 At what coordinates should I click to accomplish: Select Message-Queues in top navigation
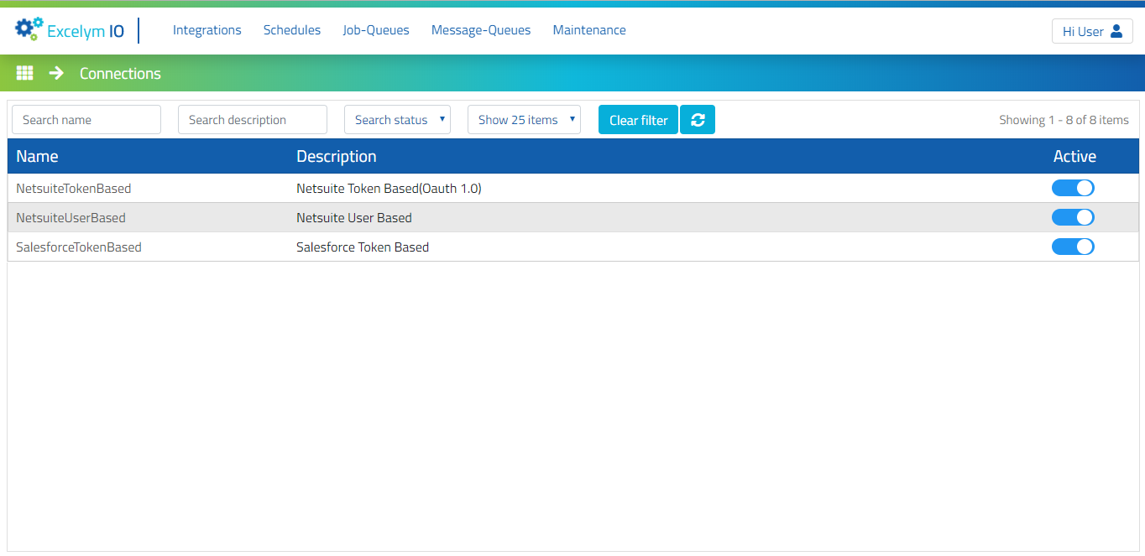pos(481,30)
